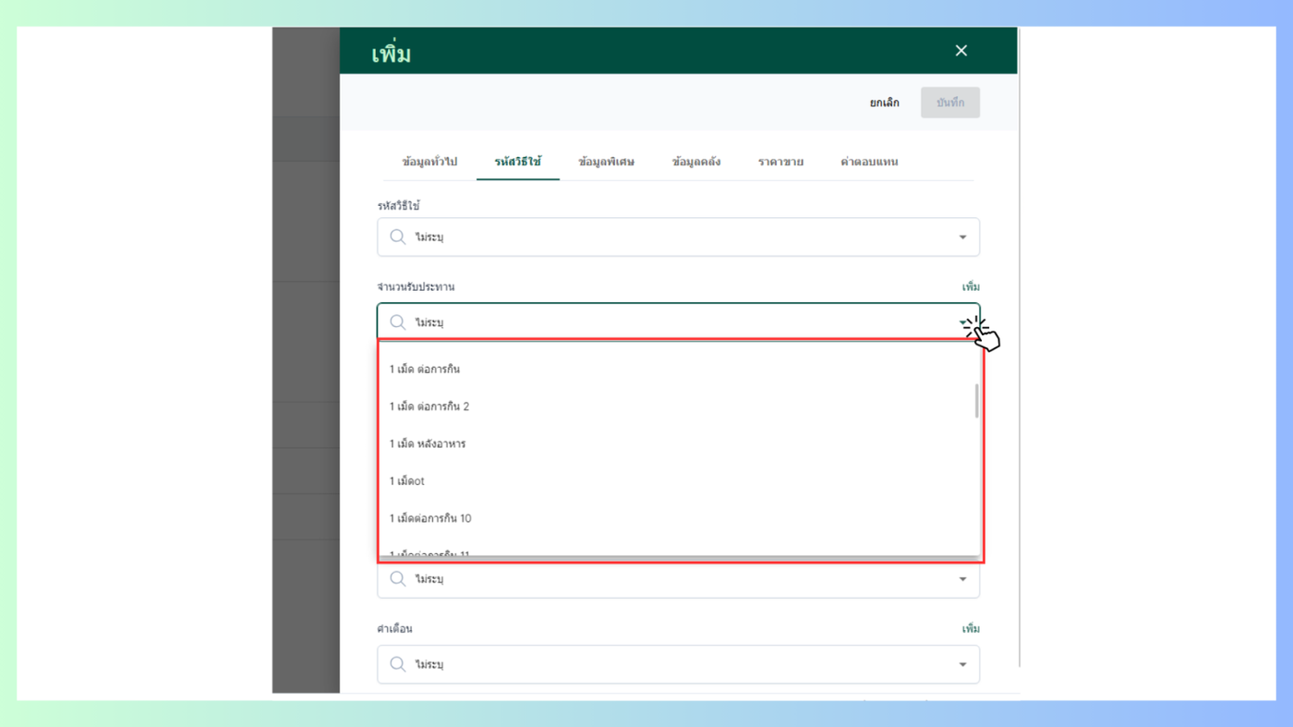Click search icon in จำนวนรับประทาน field
The width and height of the screenshot is (1293, 727).
coord(398,322)
